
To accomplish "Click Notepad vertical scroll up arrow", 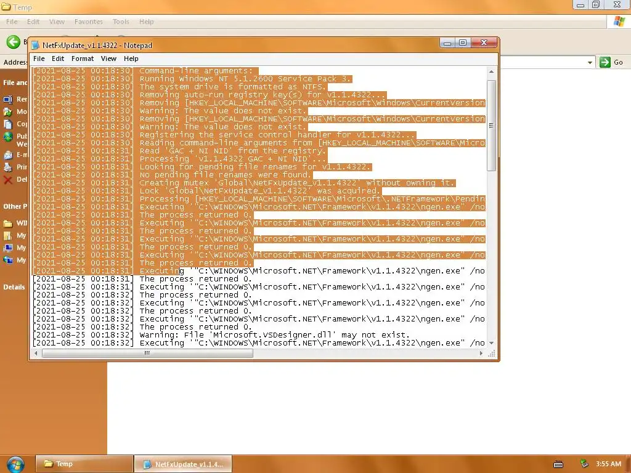I will coord(491,71).
